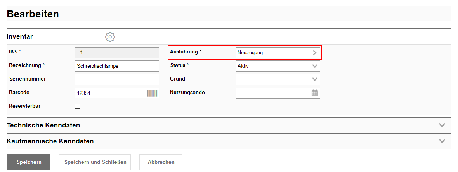458x172 pixels.
Task: Open the Status dropdown showing Aktiv
Action: tap(278, 66)
